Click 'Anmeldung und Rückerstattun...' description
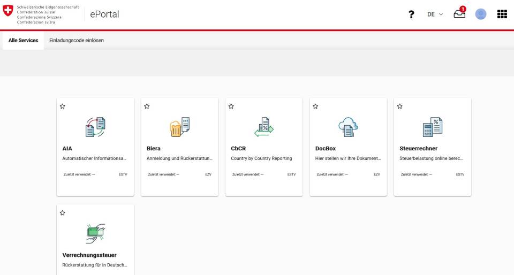Image resolution: width=514 pixels, height=275 pixels. [179, 158]
